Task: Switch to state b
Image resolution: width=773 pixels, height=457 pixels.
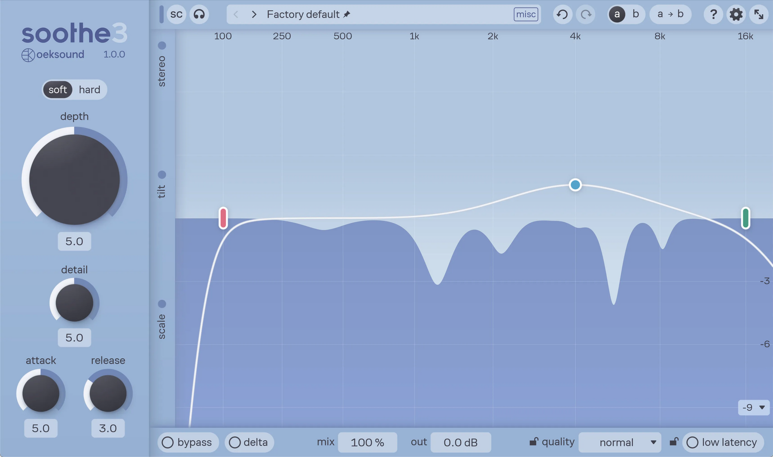Action: pos(636,14)
